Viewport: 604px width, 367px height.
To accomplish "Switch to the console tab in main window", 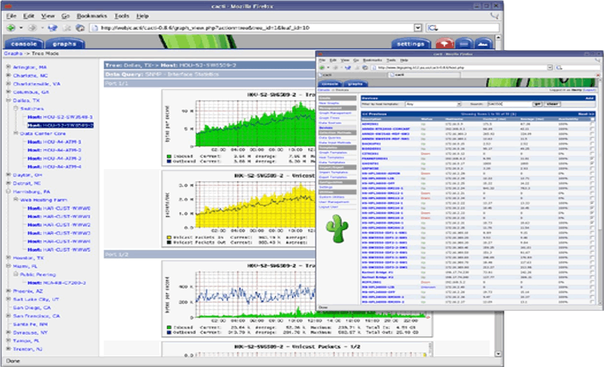I will 24,44.
